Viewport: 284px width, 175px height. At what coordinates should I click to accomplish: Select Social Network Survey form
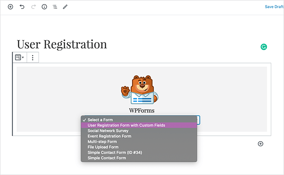coord(139,131)
